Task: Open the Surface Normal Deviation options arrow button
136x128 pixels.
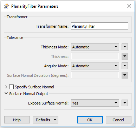Action: 125,75
